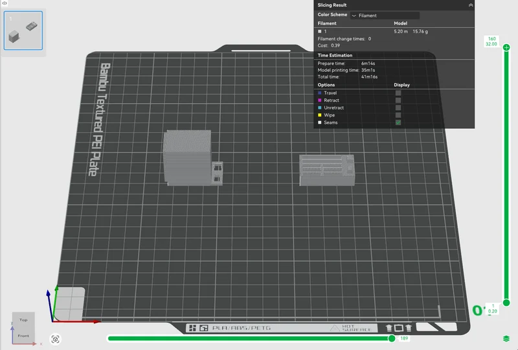This screenshot has height=350, width=518.
Task: Collapse the Slicing Result panel
Action: coord(471,5)
